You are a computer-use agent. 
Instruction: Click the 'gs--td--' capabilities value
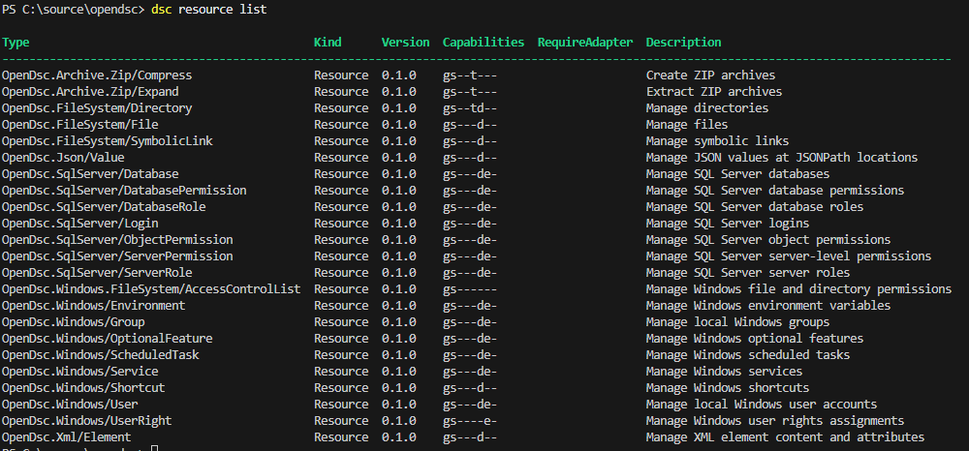coord(470,108)
